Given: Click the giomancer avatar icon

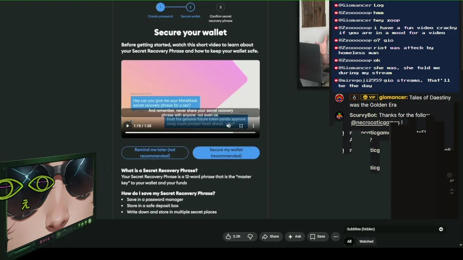Looking at the screenshot, I should [x=339, y=98].
